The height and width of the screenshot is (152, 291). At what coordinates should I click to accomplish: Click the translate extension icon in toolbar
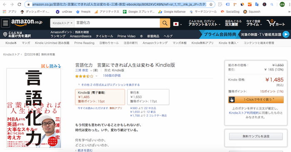coord(257,4)
